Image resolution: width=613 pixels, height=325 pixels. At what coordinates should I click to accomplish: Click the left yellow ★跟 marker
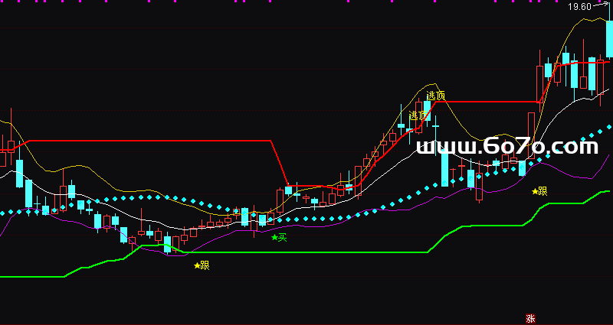[201, 266]
